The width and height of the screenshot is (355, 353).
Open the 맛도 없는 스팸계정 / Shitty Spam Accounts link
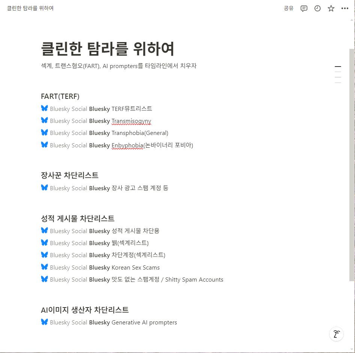click(x=132, y=279)
